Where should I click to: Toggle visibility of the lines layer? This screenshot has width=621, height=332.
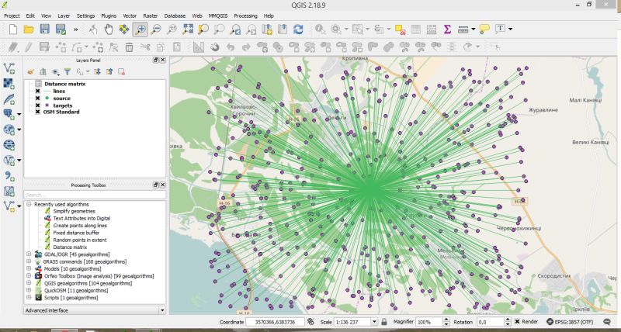(37, 91)
